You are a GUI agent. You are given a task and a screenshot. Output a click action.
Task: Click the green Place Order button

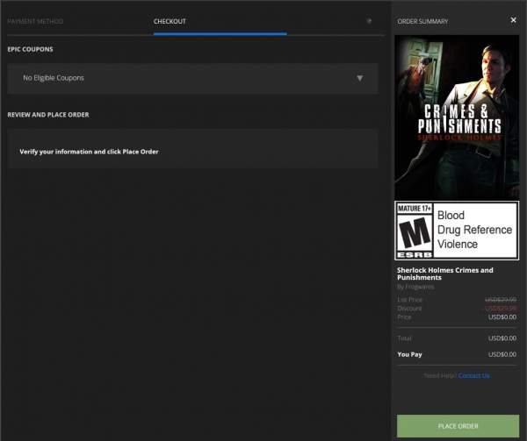pyautogui.click(x=458, y=425)
